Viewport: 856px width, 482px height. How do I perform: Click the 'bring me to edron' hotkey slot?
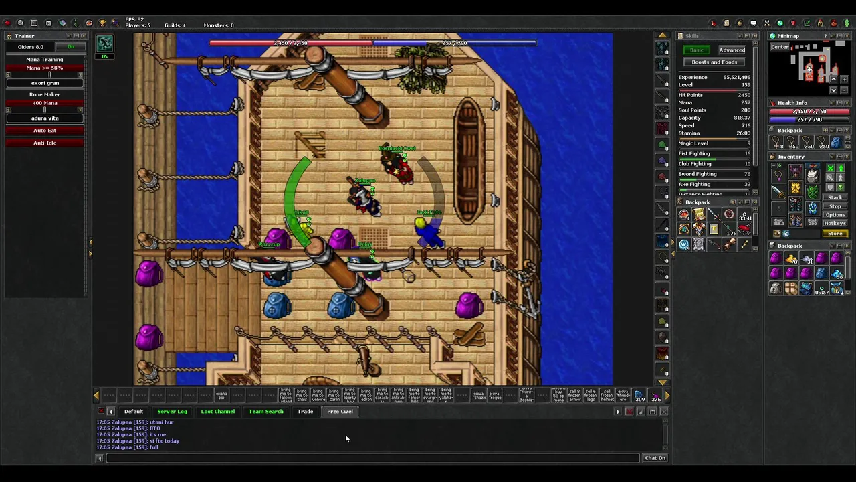click(366, 396)
